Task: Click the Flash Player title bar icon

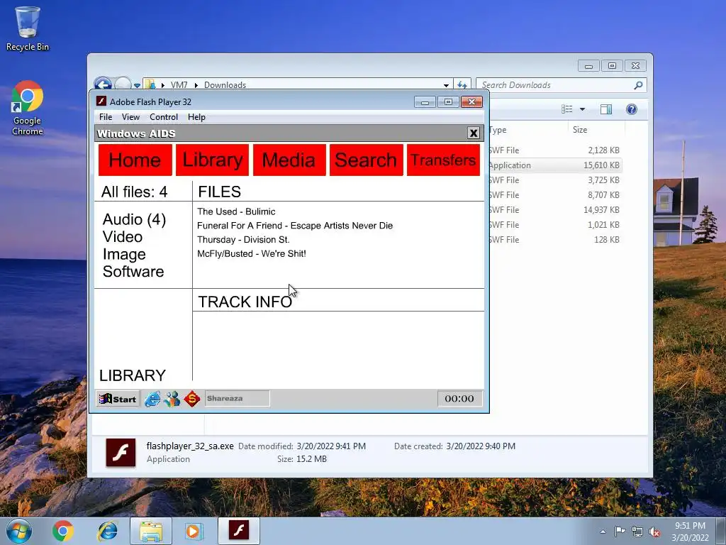Action: 101,101
